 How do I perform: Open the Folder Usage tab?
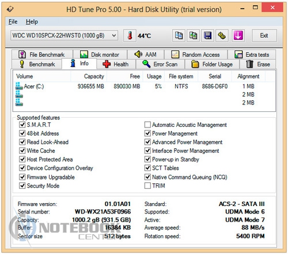pos(212,64)
